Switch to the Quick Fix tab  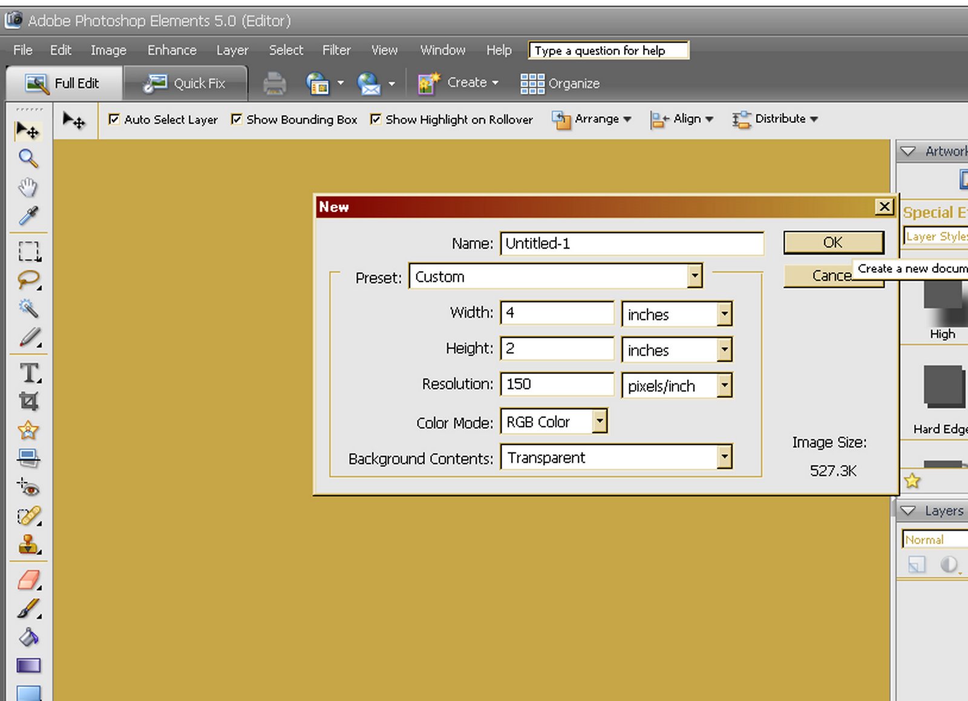point(185,84)
